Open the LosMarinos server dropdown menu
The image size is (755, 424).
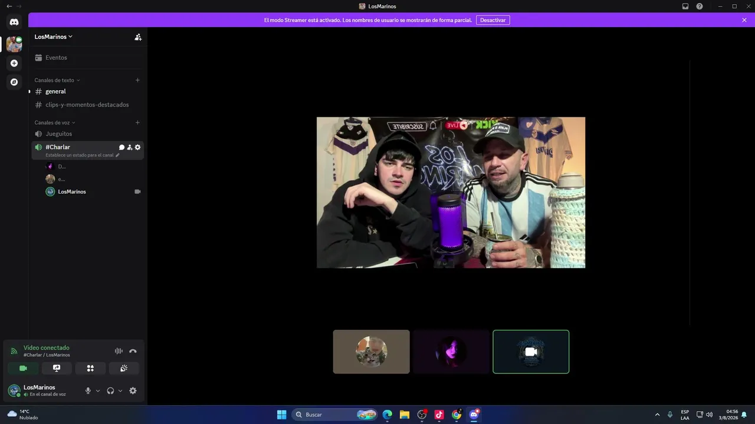(x=54, y=37)
